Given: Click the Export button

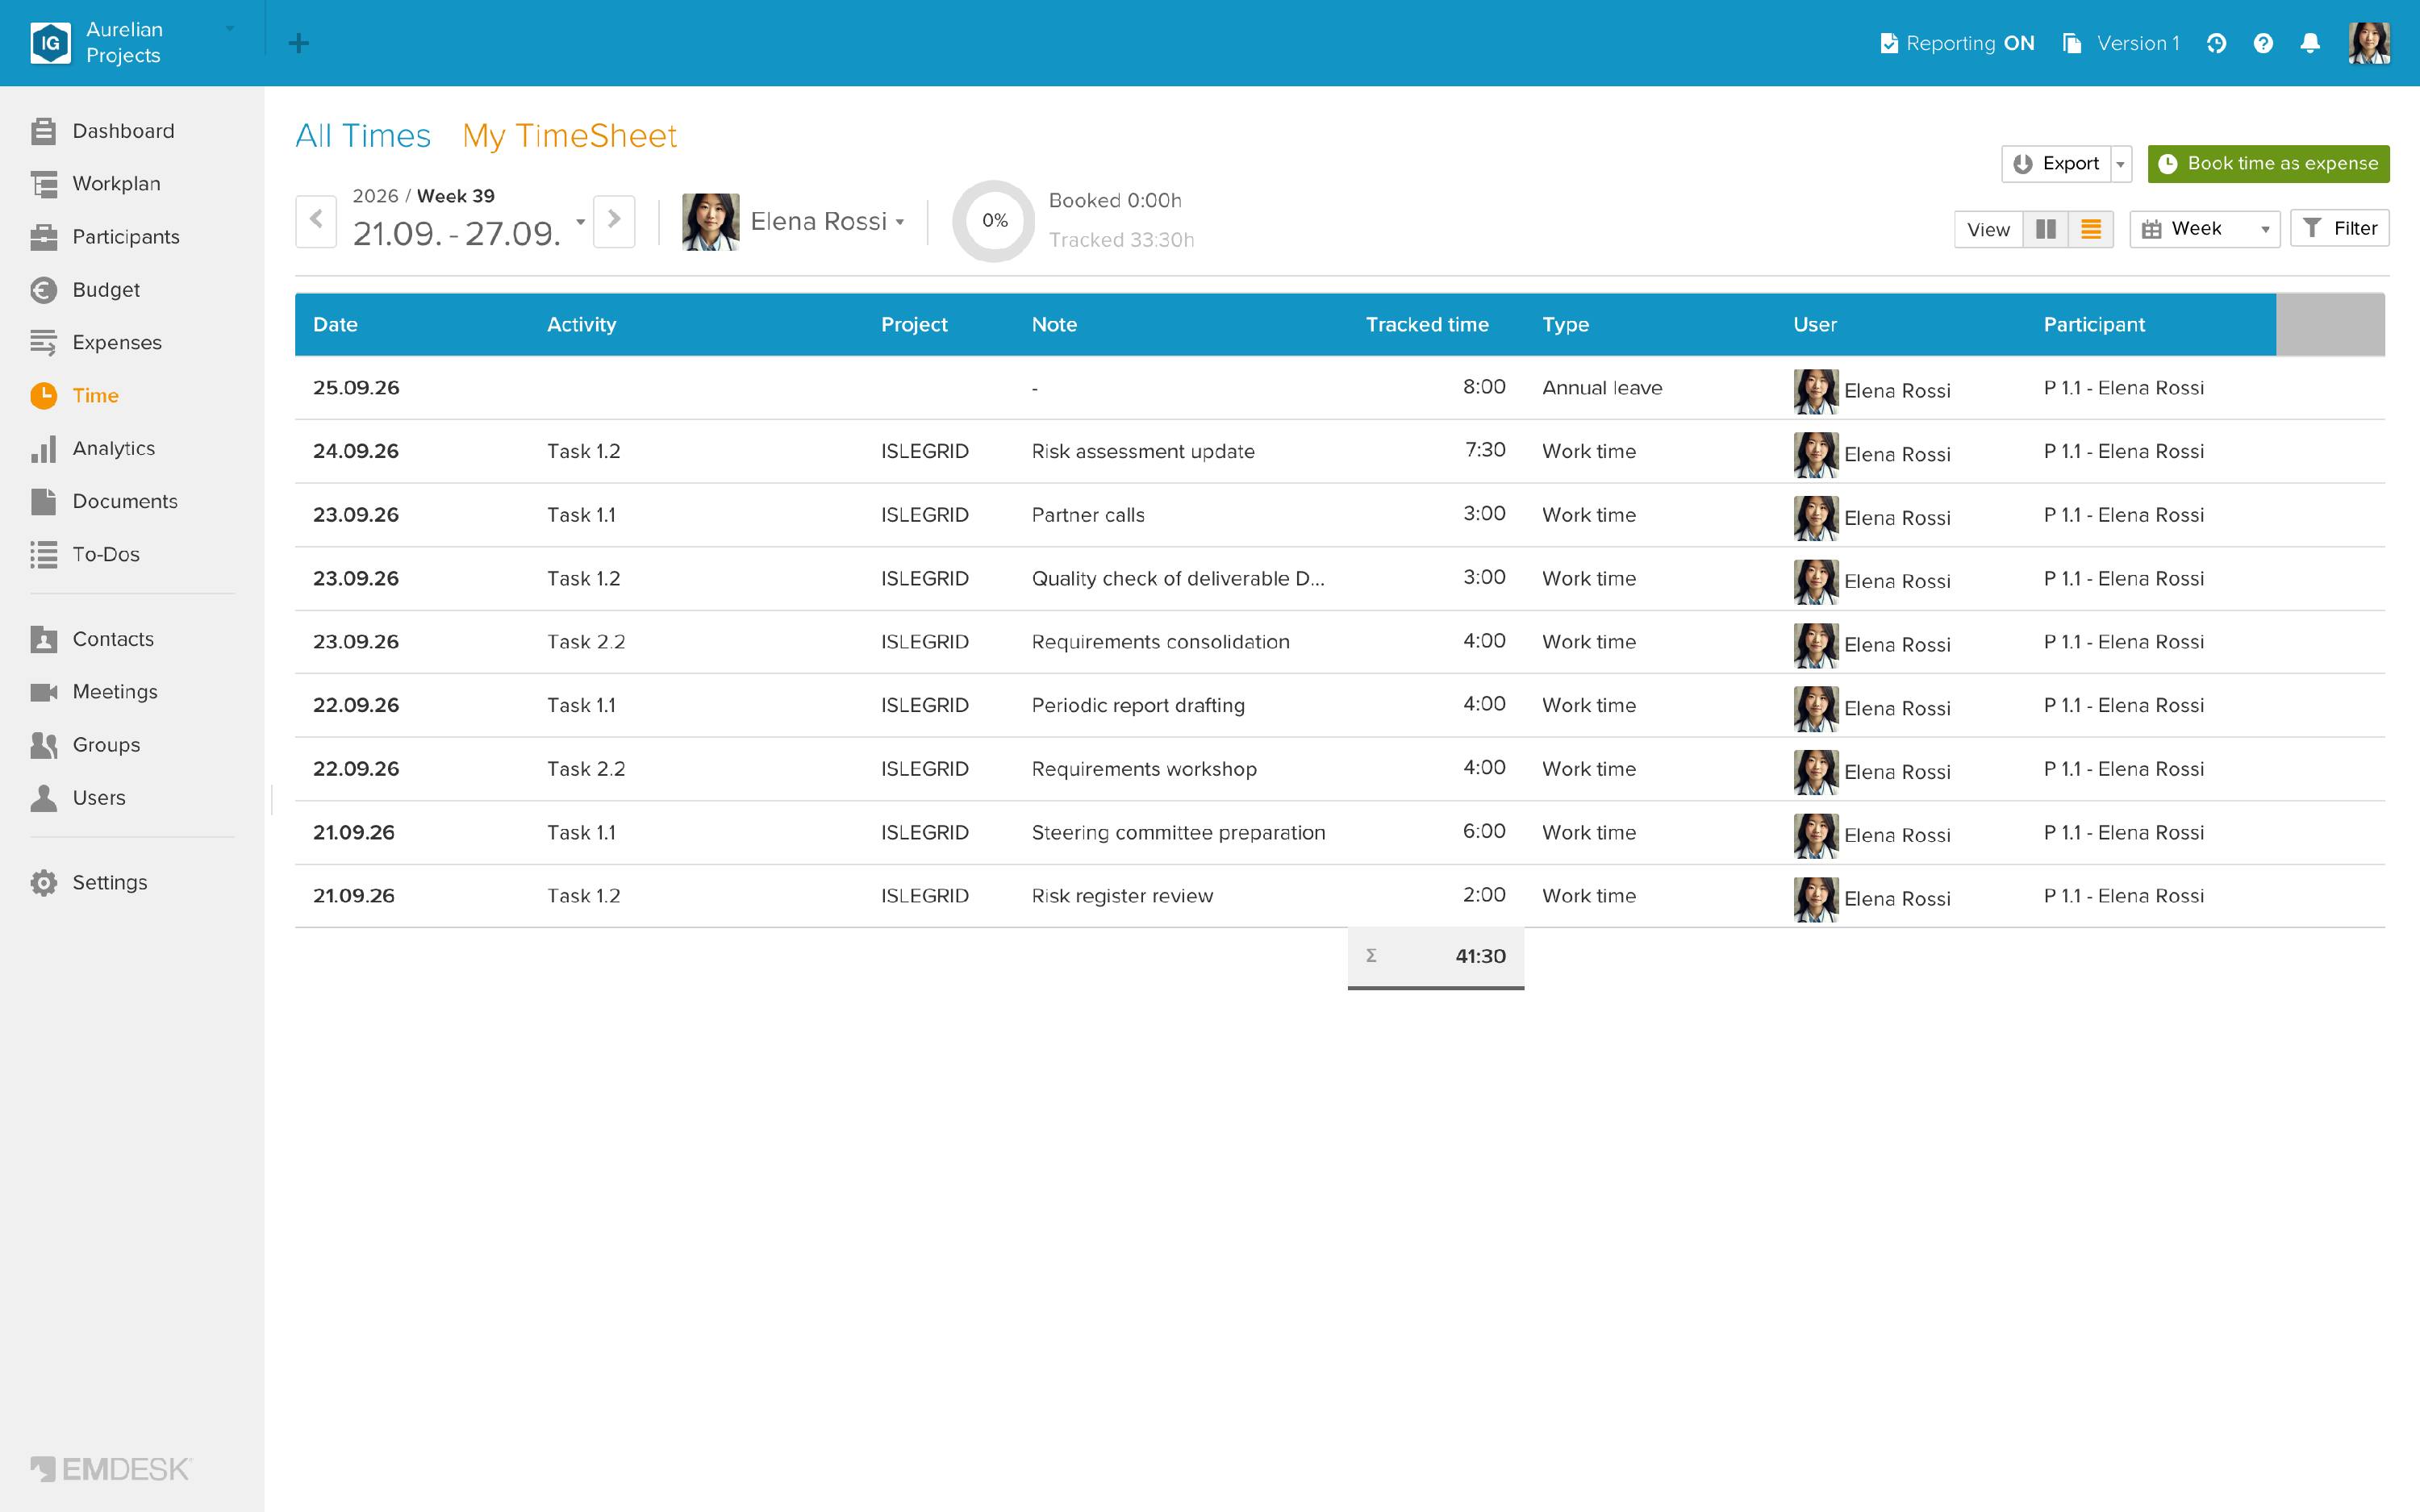Looking at the screenshot, I should coord(2056,164).
